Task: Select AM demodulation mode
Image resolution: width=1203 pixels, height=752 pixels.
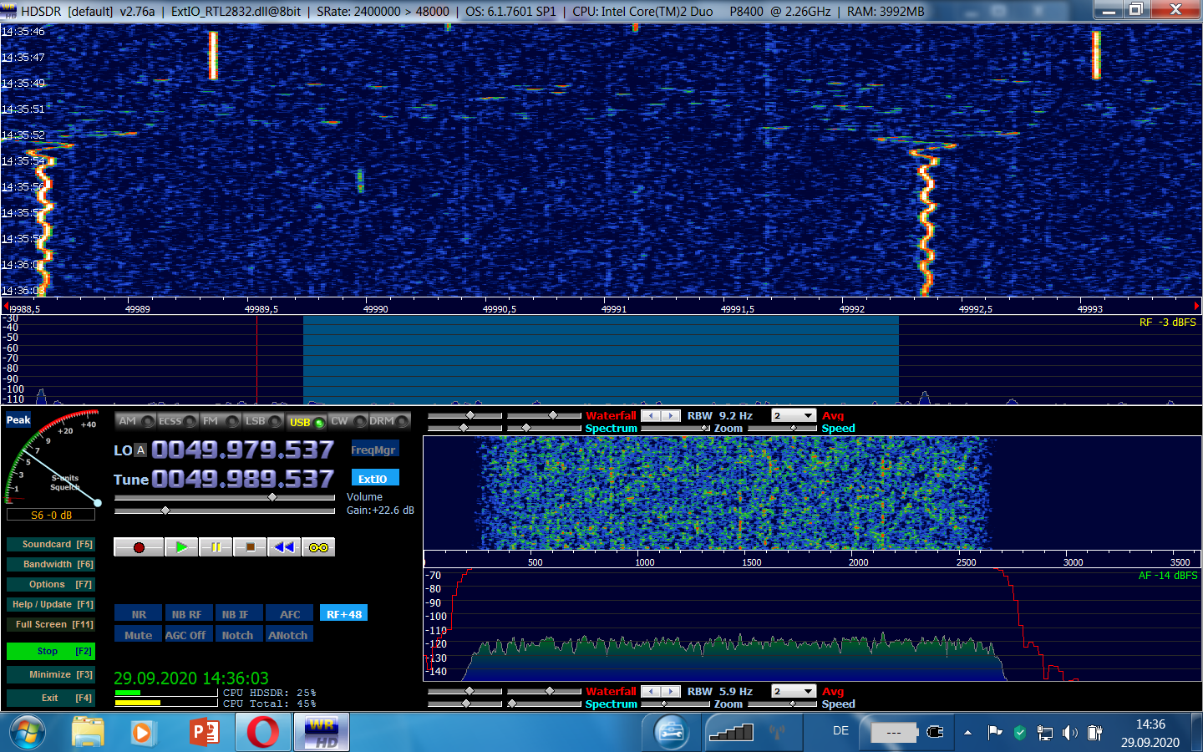Action: click(x=135, y=421)
